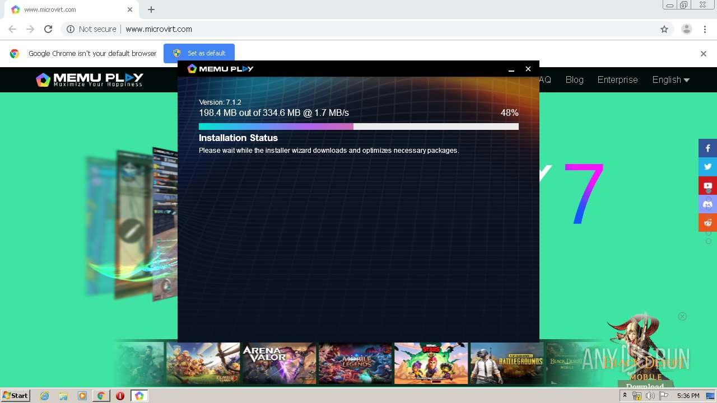This screenshot has width=717, height=403.
Task: Open the Blog menu item
Action: [574, 79]
